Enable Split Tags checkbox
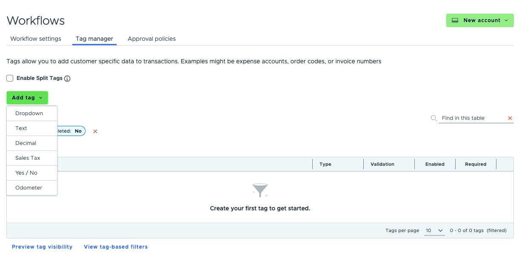 10,78
